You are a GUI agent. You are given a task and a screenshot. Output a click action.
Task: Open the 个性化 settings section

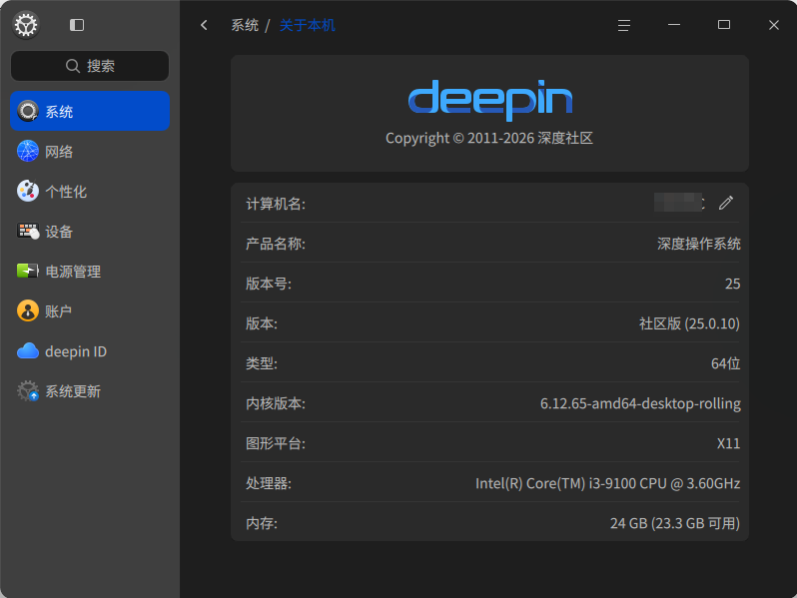click(x=90, y=191)
